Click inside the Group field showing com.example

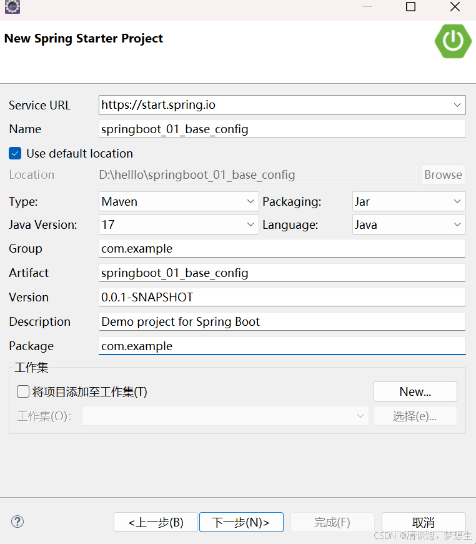tap(281, 248)
